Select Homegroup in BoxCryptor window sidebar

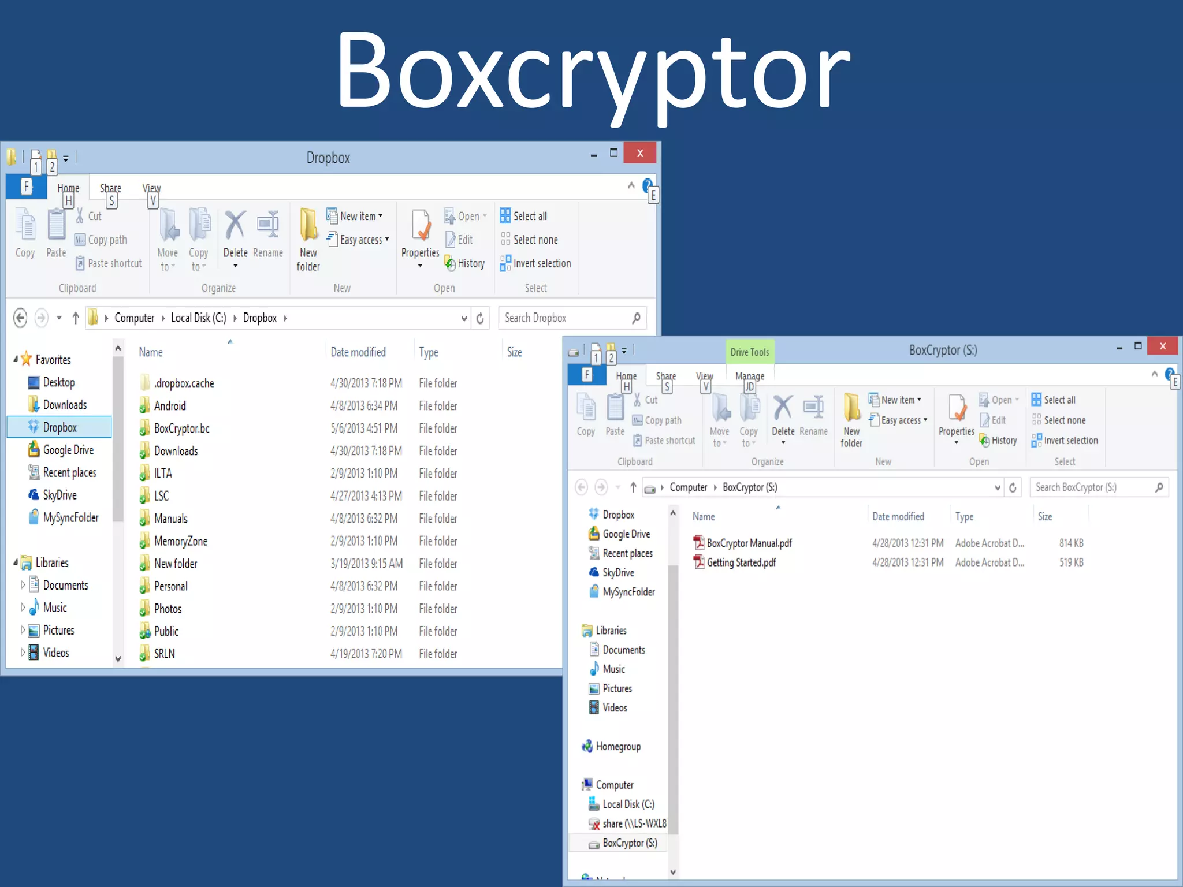tap(612, 747)
